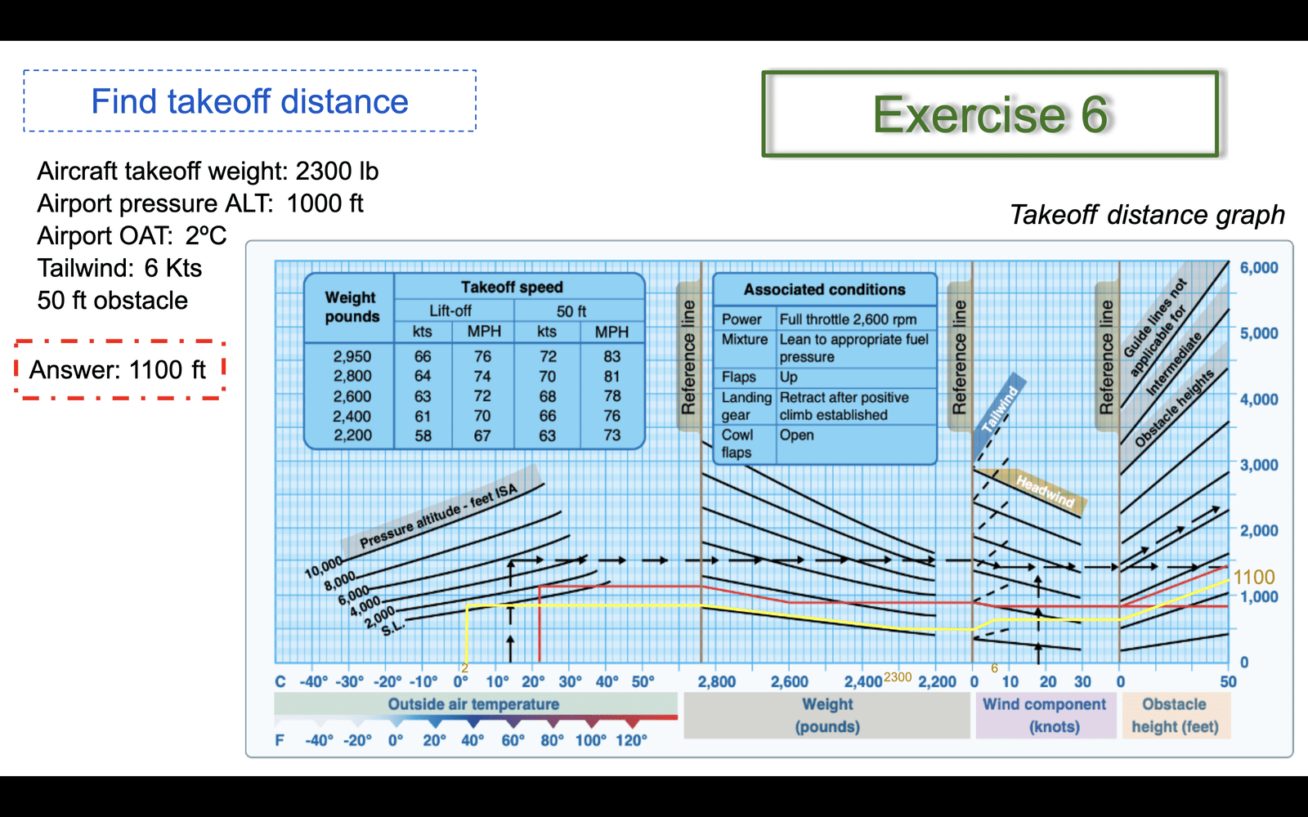Click the 2,800 tick on weight axis
This screenshot has height=817, width=1308.
(716, 681)
